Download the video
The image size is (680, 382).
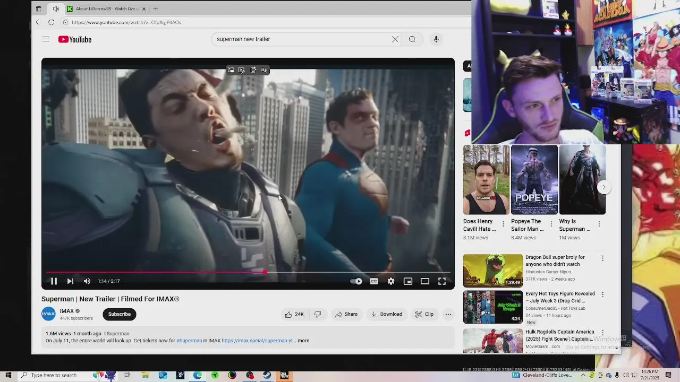[387, 314]
